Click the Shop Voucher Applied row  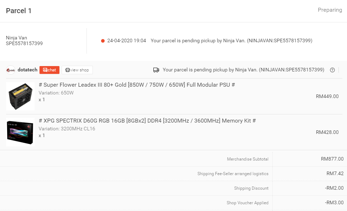[174, 203]
